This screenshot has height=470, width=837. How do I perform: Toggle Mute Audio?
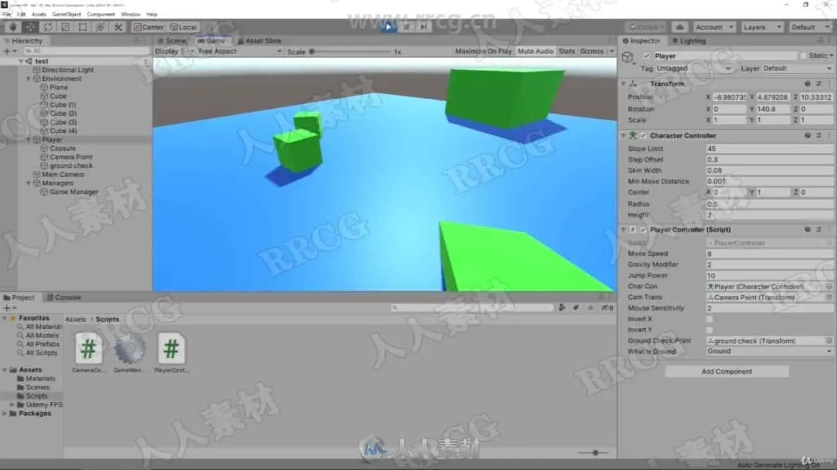(x=536, y=51)
